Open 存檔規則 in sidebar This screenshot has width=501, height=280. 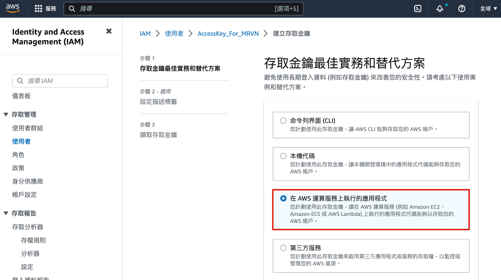tap(33, 240)
